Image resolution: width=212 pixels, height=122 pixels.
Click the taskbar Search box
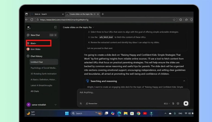point(86,113)
